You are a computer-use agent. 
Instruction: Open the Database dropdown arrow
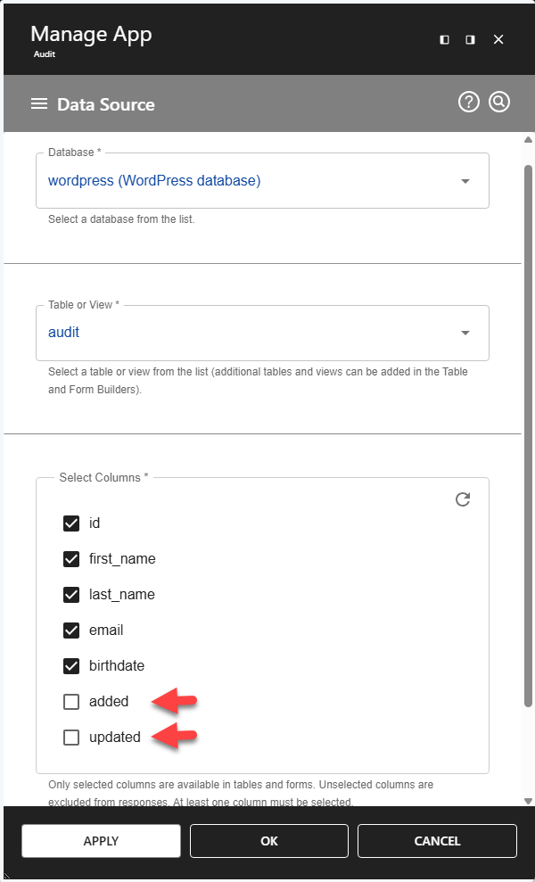click(x=465, y=181)
